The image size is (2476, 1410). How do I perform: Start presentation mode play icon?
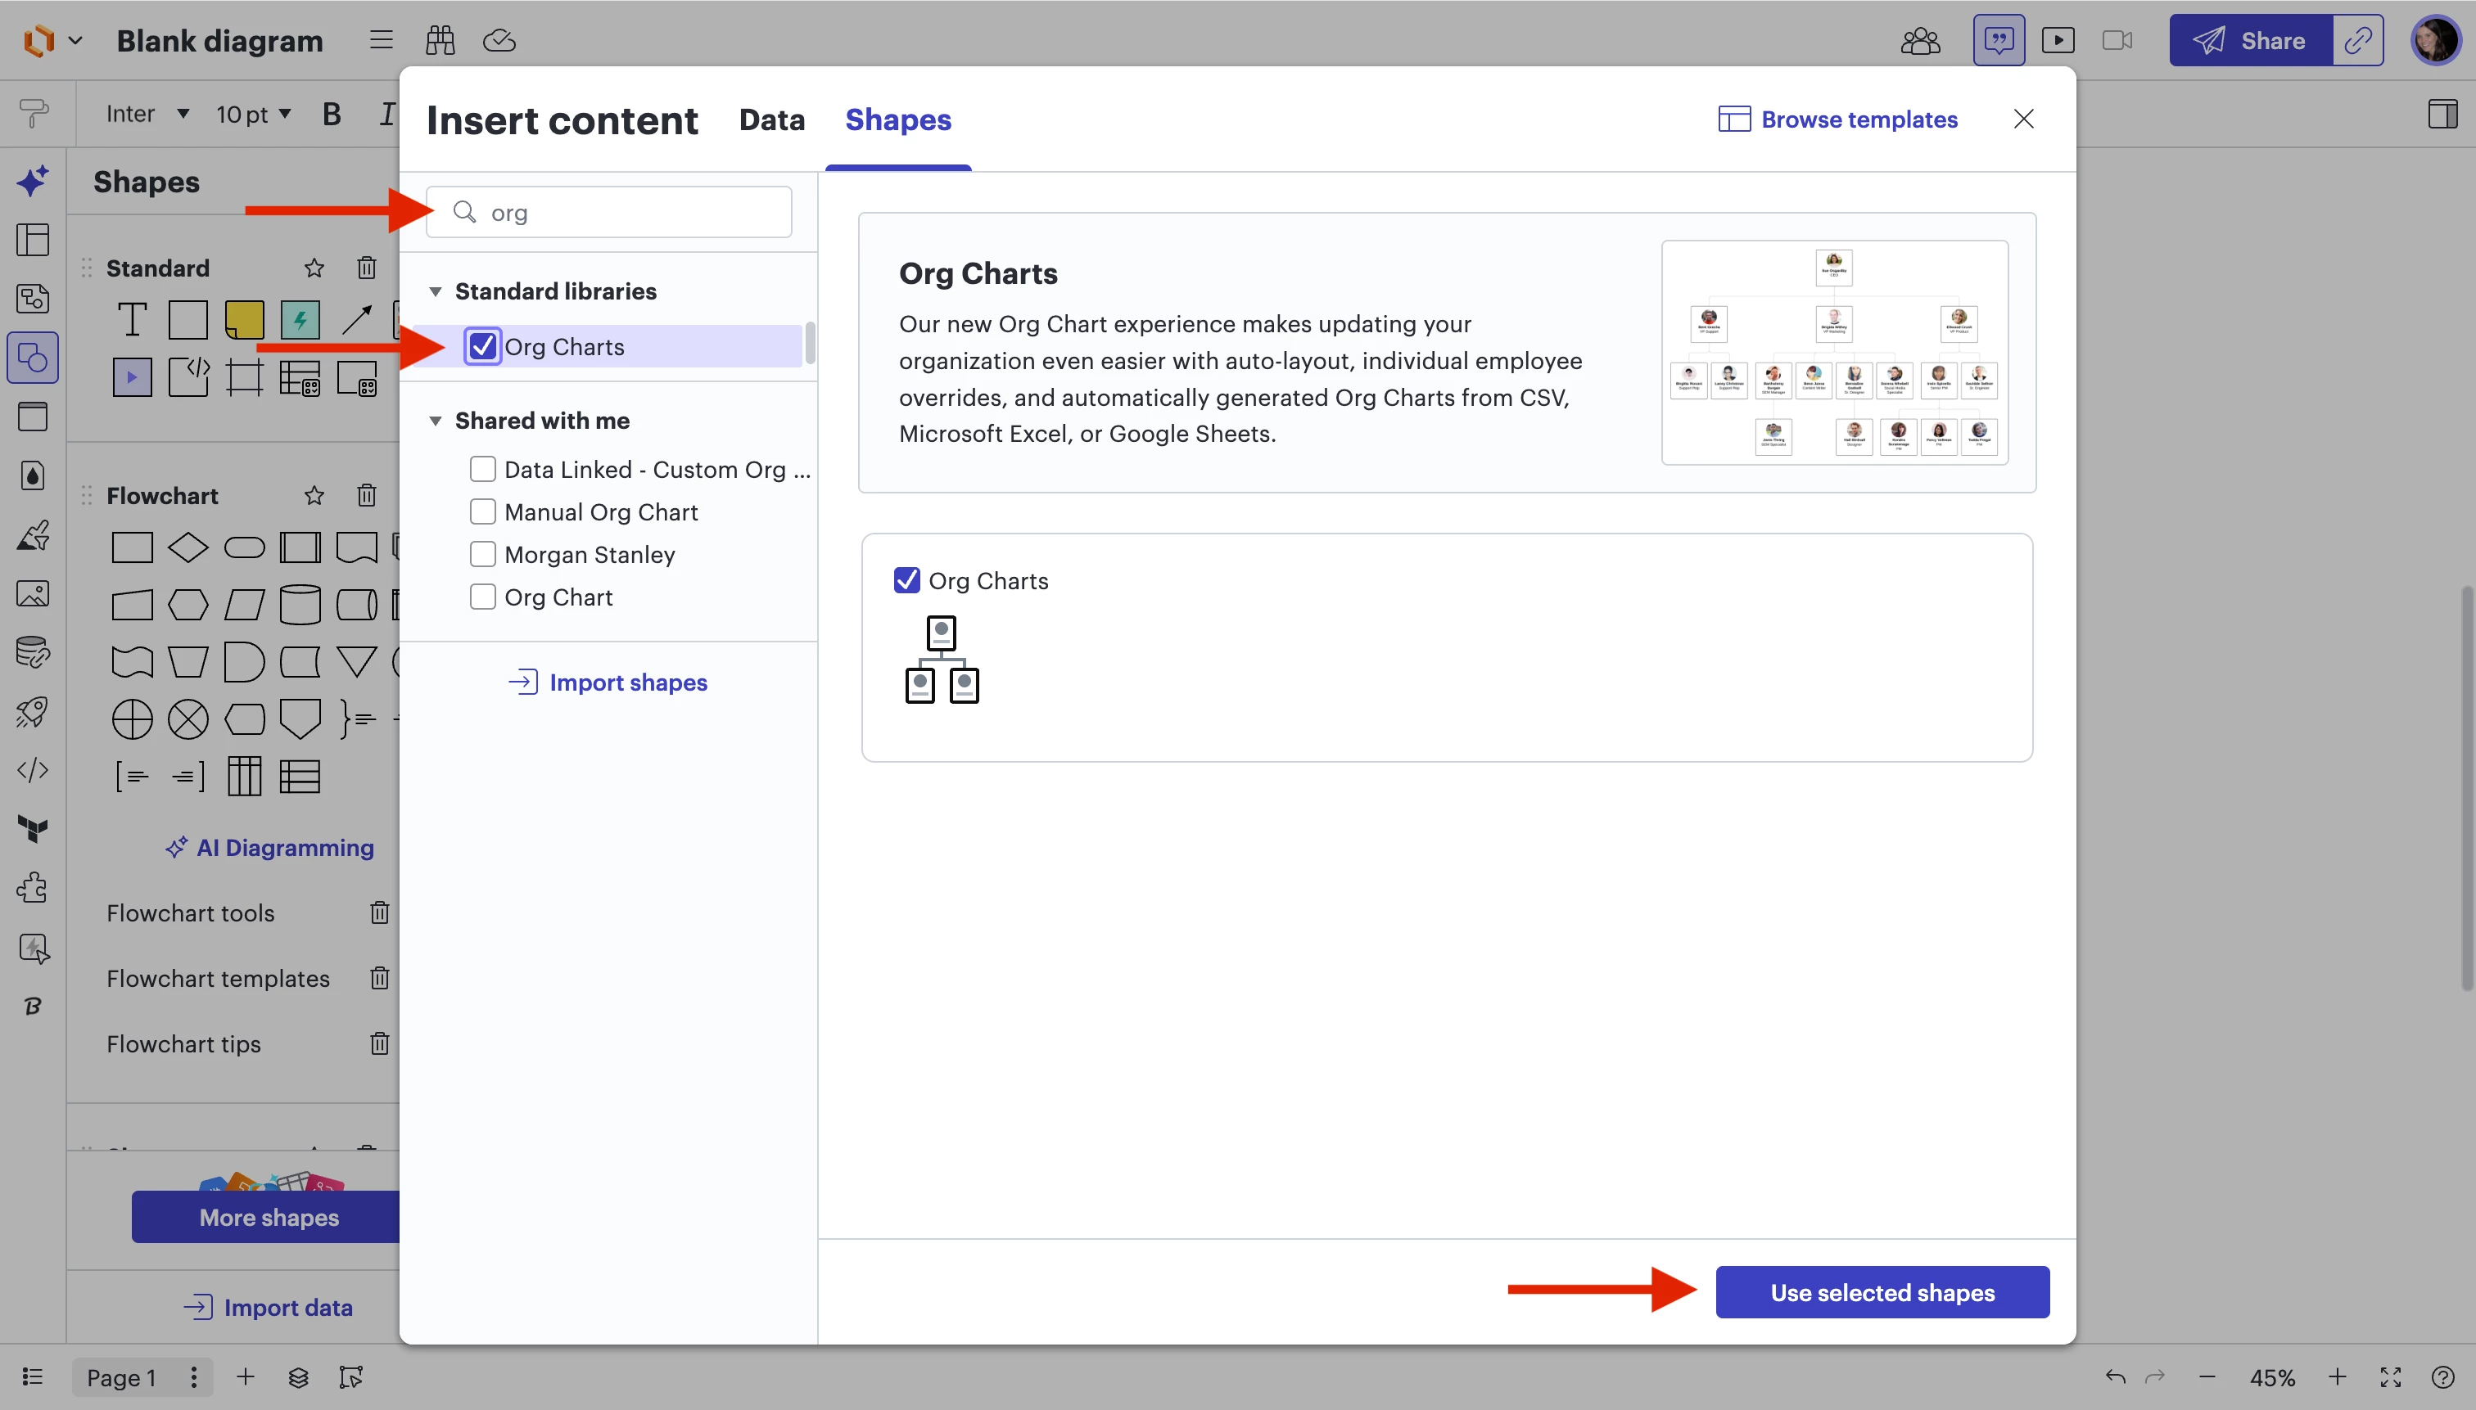(2058, 41)
